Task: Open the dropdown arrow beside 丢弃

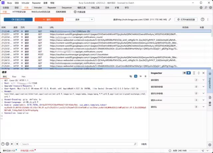Action: pyautogui.click(x=92, y=20)
